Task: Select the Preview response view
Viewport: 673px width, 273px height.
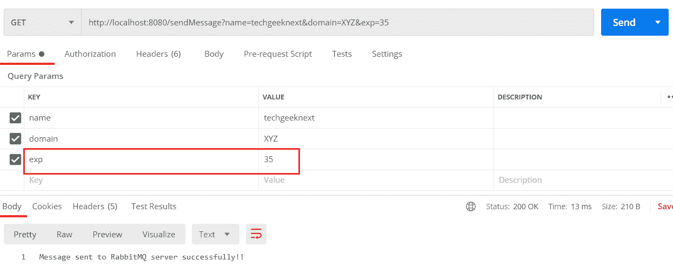Action: pyautogui.click(x=108, y=234)
